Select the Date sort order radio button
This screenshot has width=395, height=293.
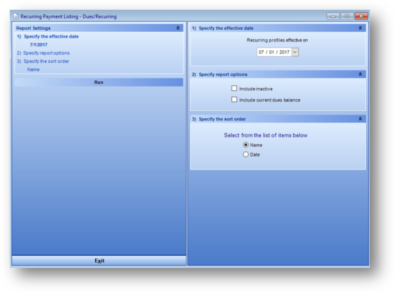(x=246, y=154)
